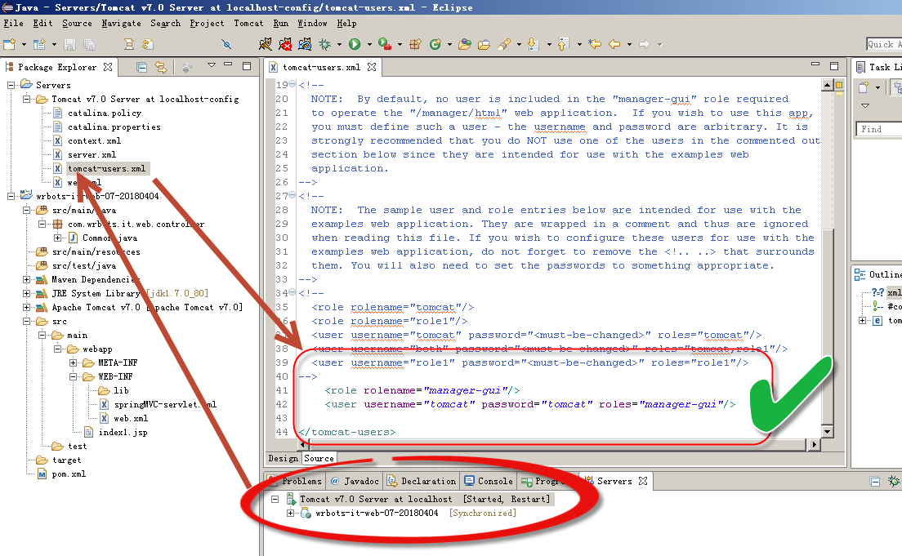
Task: Close the tomcat-users.xml editor tab
Action: (x=372, y=67)
